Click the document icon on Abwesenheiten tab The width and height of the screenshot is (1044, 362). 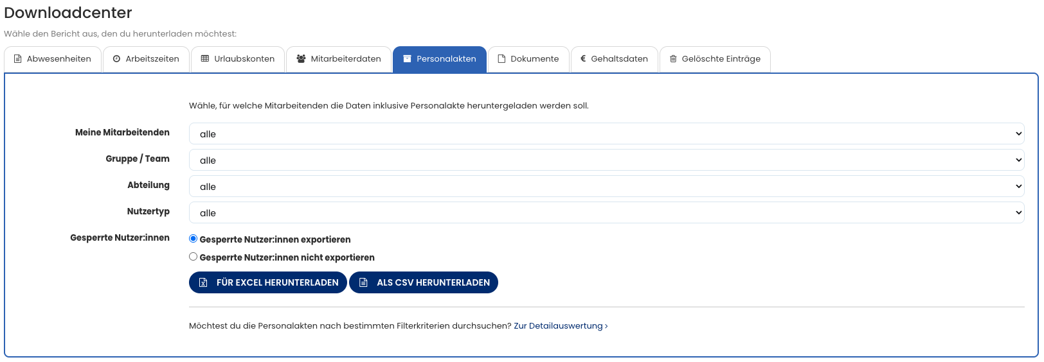tap(18, 59)
